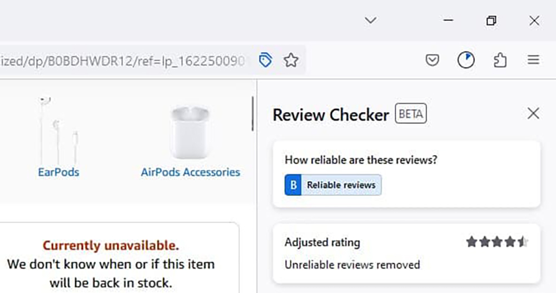Click the BETA label badge
556x293 pixels.
coord(411,114)
